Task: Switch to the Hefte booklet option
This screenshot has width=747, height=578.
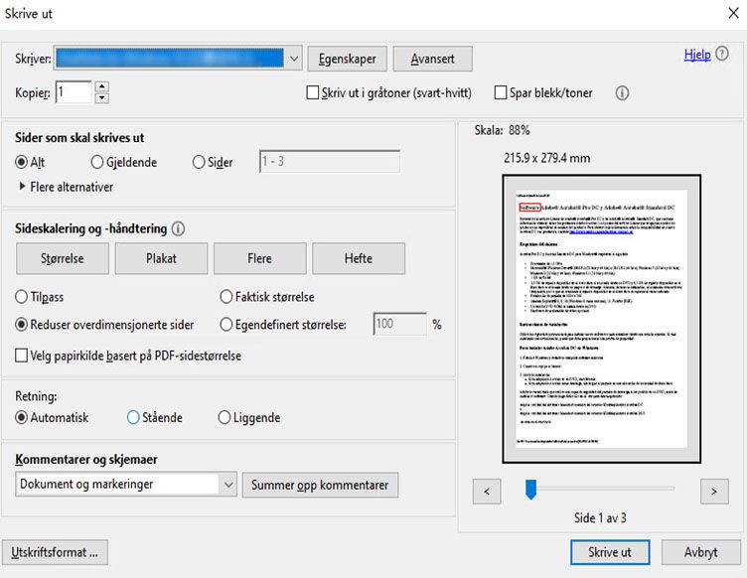Action: (359, 258)
